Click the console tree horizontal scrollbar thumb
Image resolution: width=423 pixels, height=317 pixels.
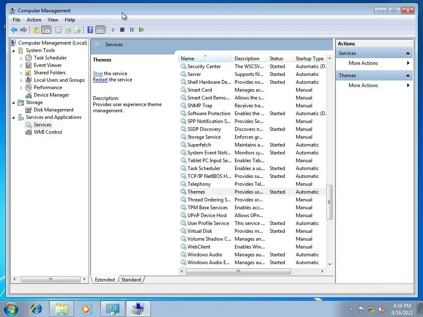[51, 279]
